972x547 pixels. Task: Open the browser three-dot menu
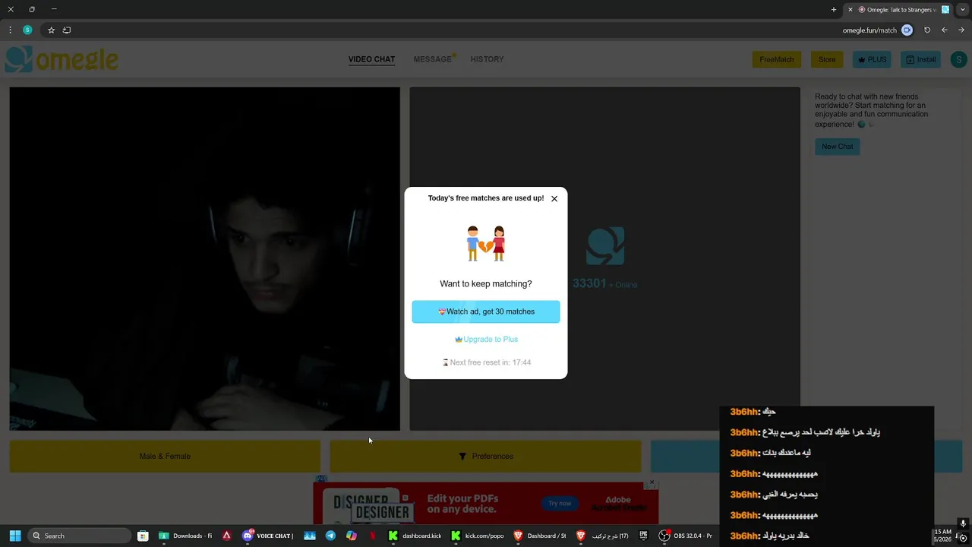pyautogui.click(x=10, y=30)
